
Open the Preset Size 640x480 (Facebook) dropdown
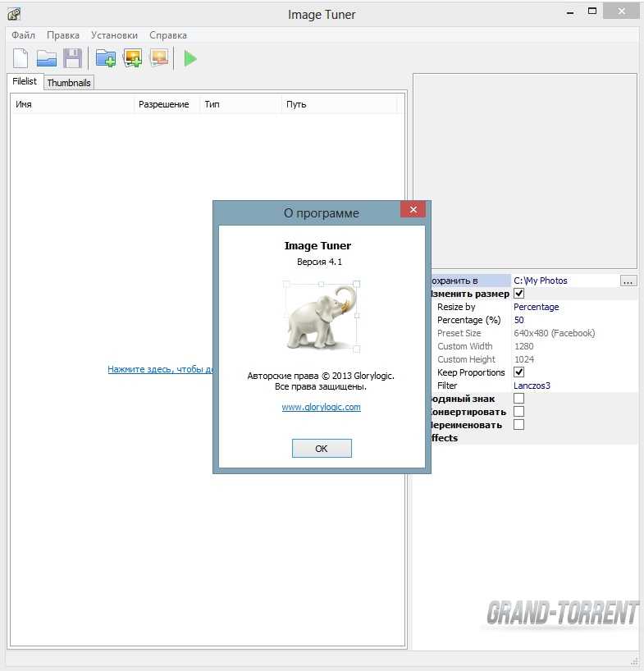click(x=574, y=333)
